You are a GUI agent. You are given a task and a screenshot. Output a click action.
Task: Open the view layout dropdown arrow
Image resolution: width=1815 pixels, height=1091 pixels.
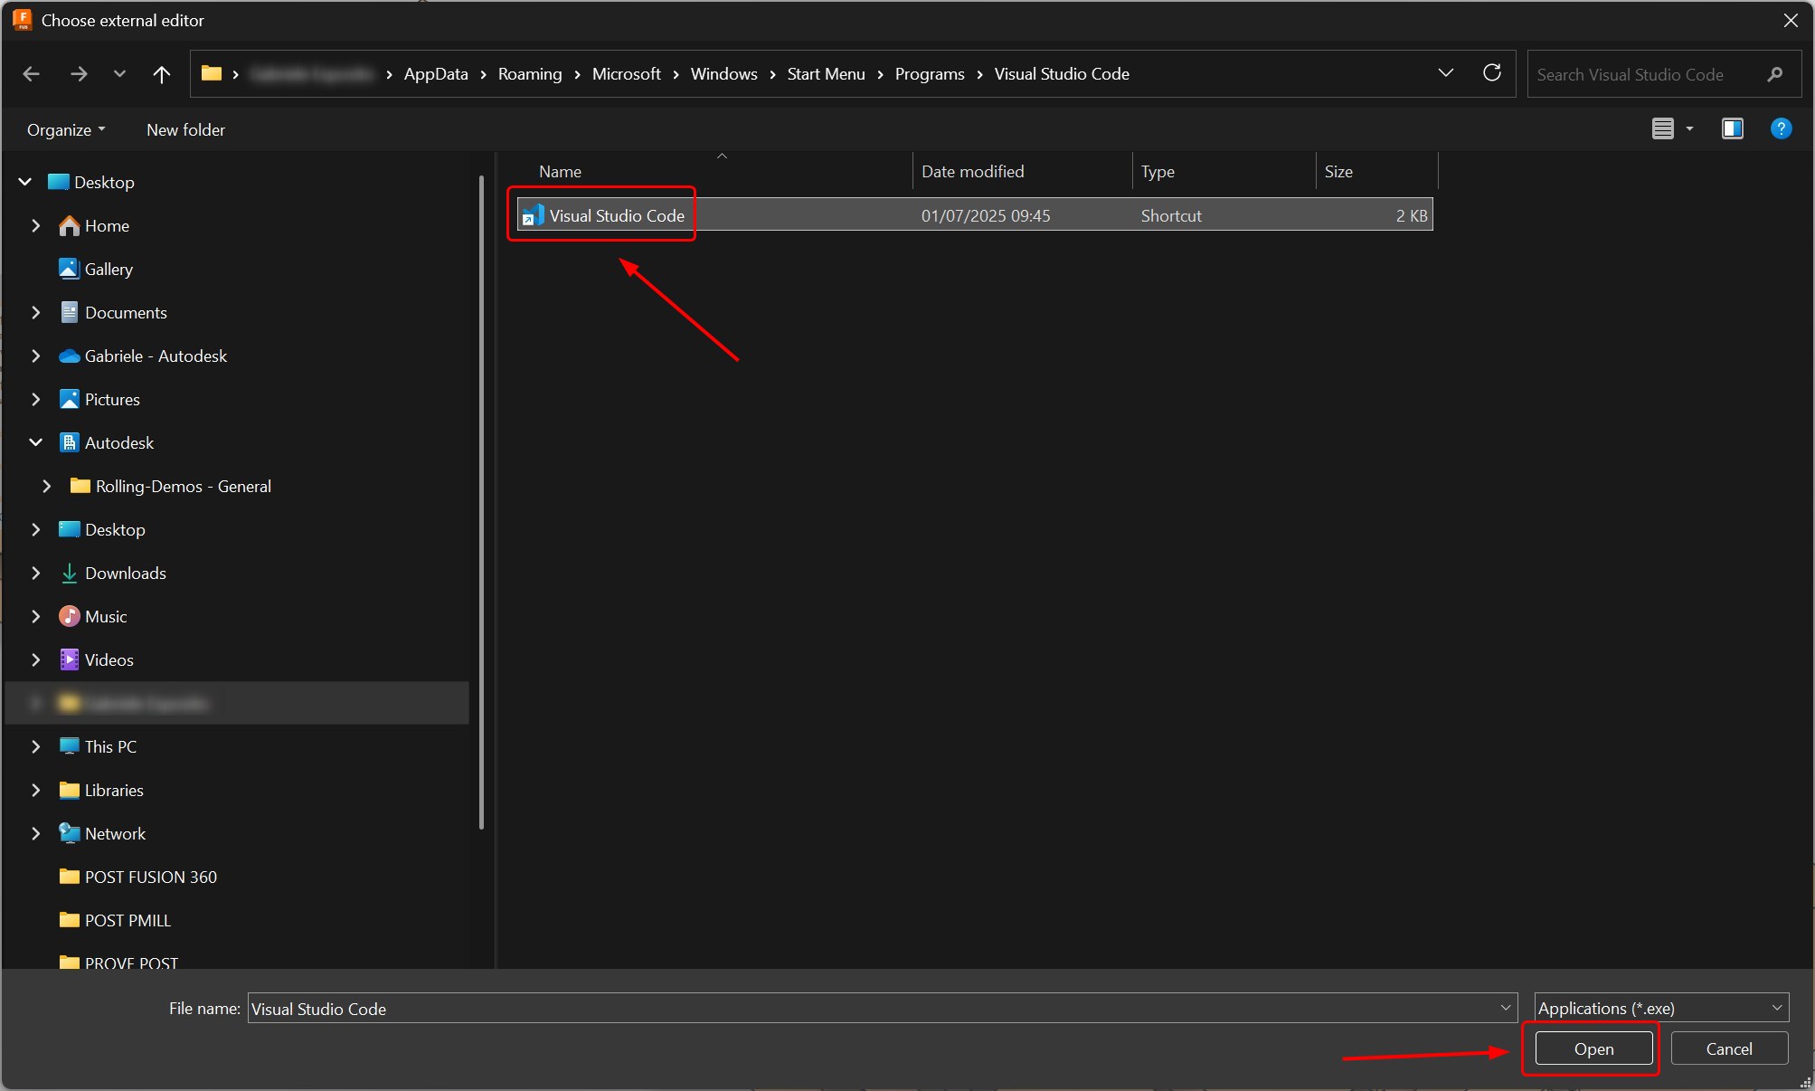(1687, 128)
